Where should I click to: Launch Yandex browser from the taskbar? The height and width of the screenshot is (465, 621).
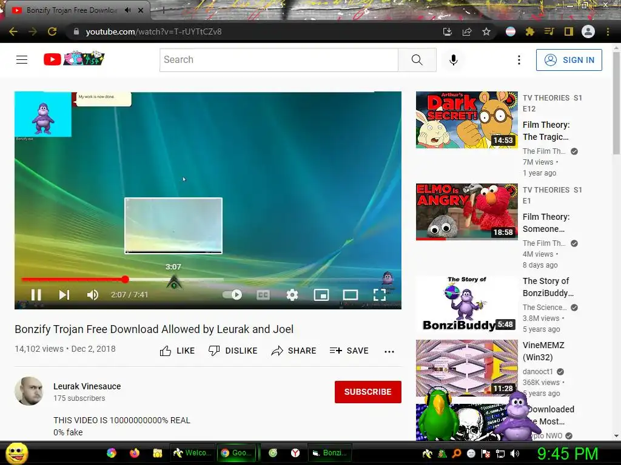[x=295, y=453]
